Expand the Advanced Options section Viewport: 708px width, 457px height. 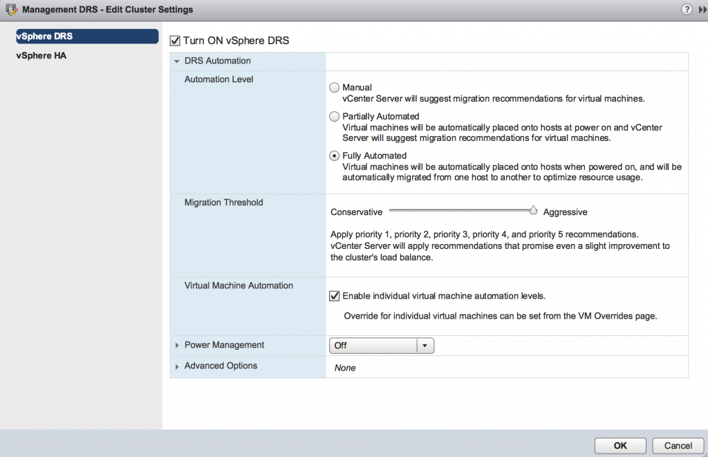coord(177,366)
